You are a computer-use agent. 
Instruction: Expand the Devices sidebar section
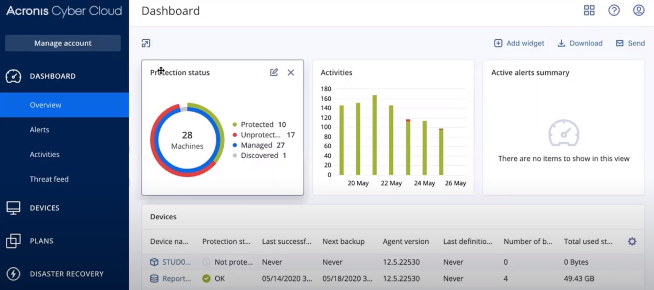45,208
